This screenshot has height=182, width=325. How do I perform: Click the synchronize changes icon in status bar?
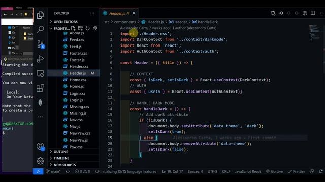(x=68, y=171)
